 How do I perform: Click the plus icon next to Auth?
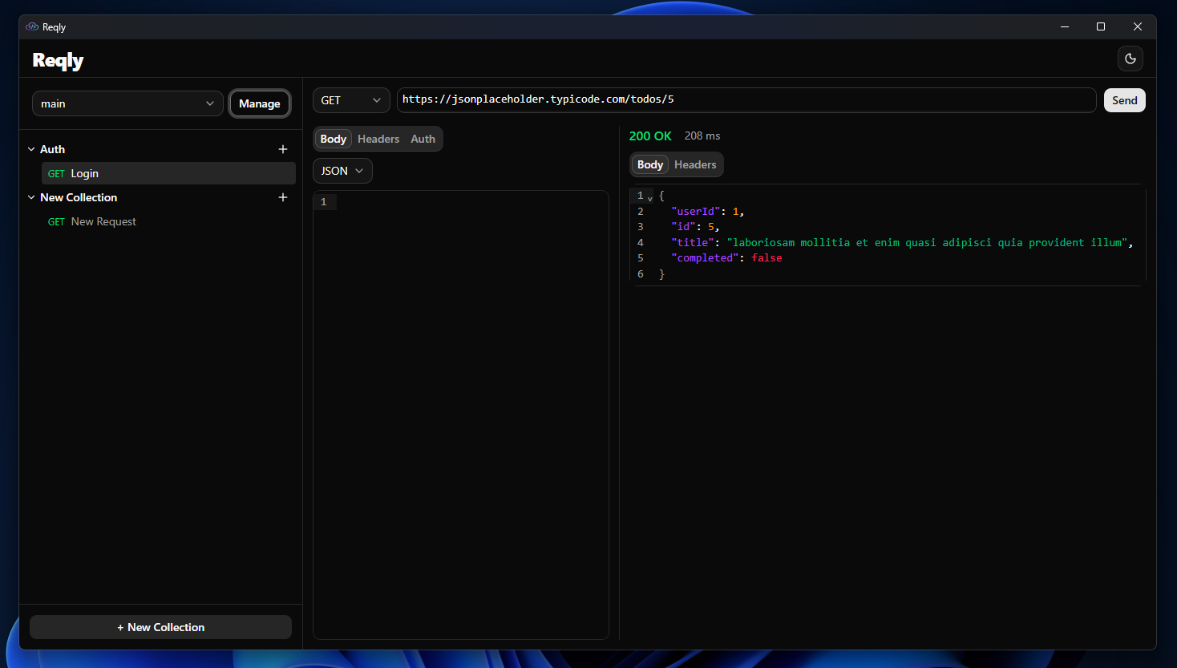coord(283,149)
